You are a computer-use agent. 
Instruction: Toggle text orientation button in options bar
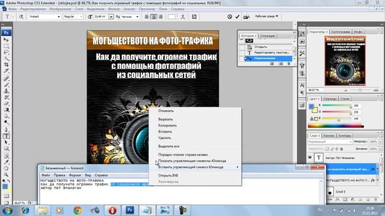(x=22, y=17)
